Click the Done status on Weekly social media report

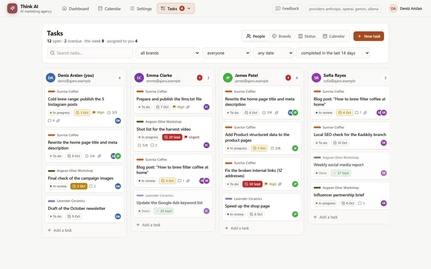point(321,173)
